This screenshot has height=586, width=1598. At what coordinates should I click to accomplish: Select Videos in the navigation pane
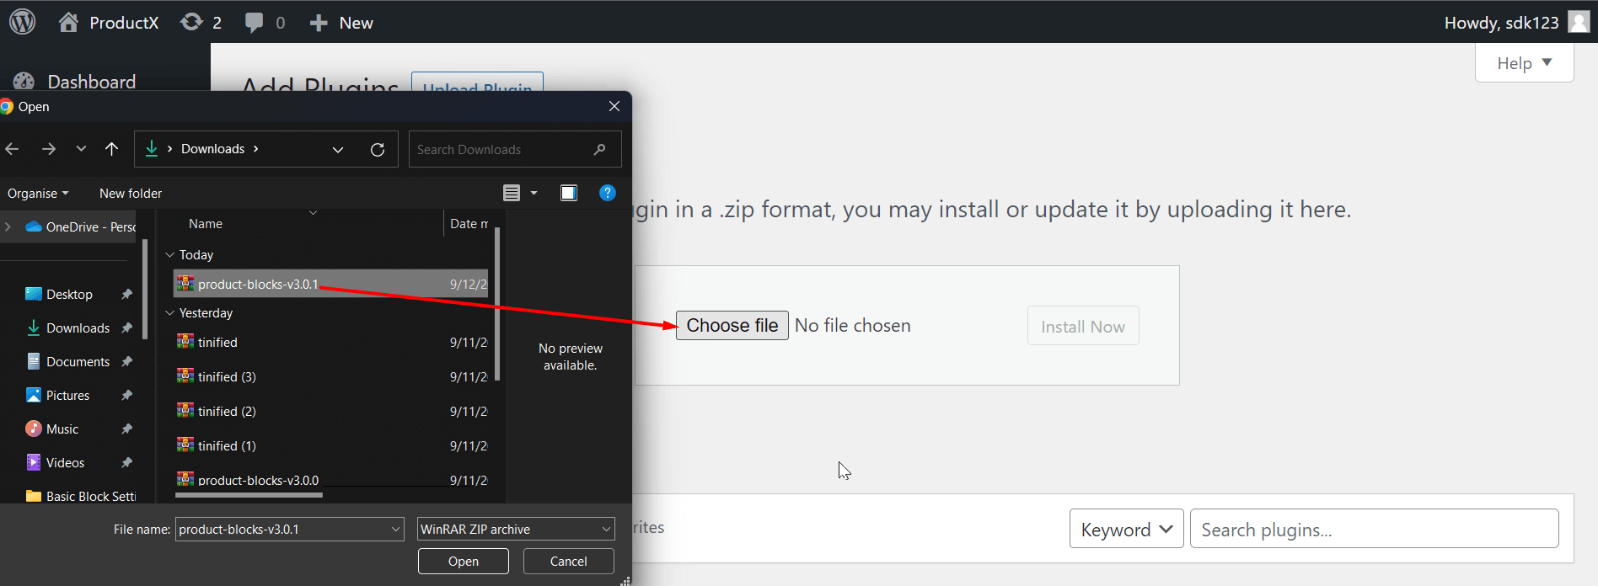pos(55,463)
